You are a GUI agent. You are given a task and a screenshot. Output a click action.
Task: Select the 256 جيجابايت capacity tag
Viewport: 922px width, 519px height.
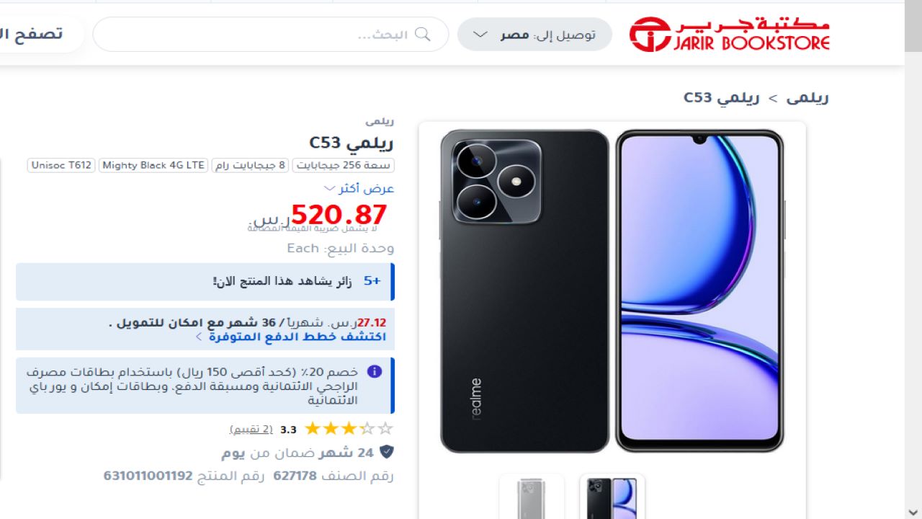pyautogui.click(x=343, y=165)
